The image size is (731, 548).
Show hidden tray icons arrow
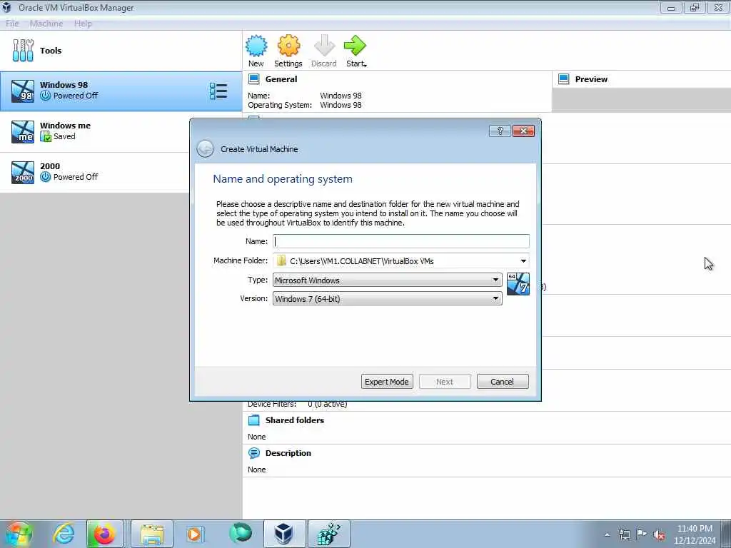tap(607, 535)
